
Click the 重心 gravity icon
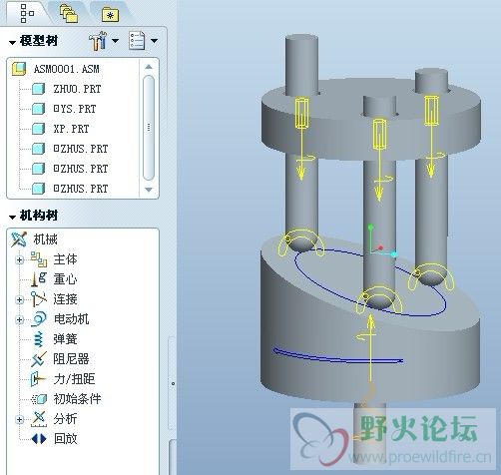39,279
